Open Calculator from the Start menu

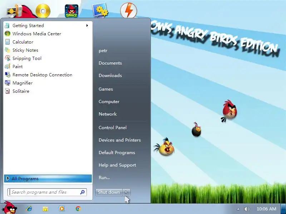click(48, 42)
